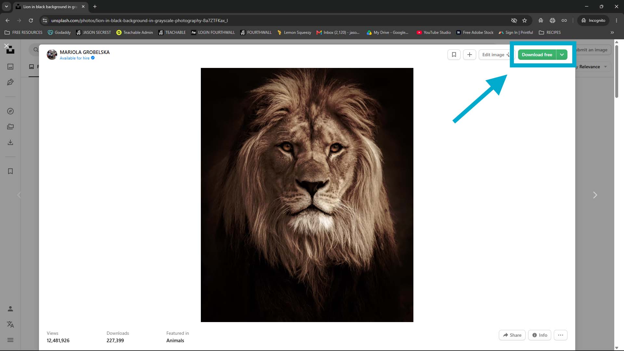Open the download history sidebar icon
This screenshot has width=624, height=351.
click(x=10, y=142)
